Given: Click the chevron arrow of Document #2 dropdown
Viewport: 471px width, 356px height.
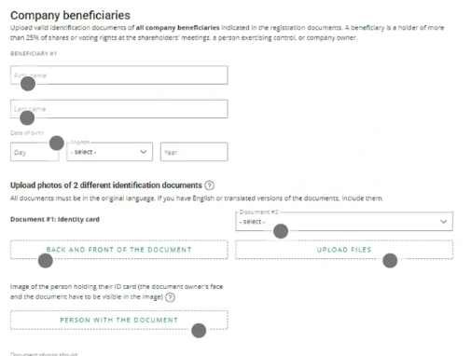Looking at the screenshot, I should pyautogui.click(x=443, y=222).
